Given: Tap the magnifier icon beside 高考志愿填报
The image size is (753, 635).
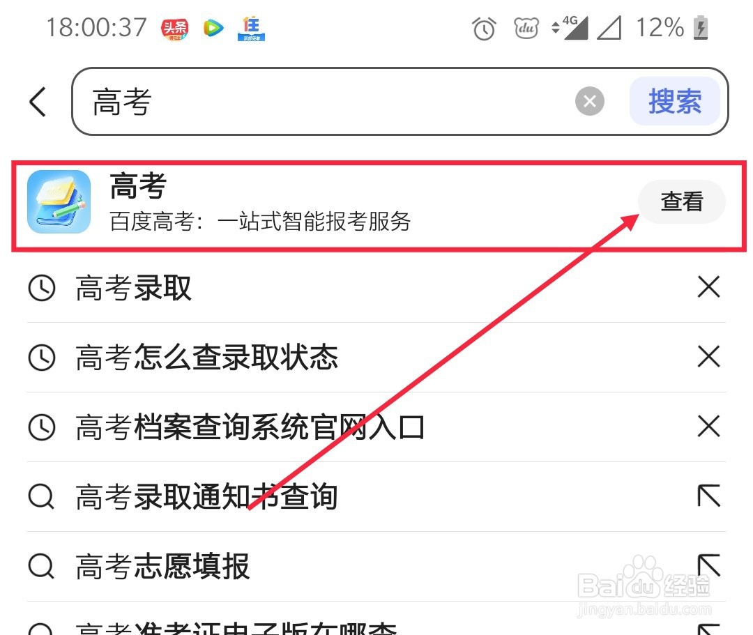Looking at the screenshot, I should (x=41, y=567).
